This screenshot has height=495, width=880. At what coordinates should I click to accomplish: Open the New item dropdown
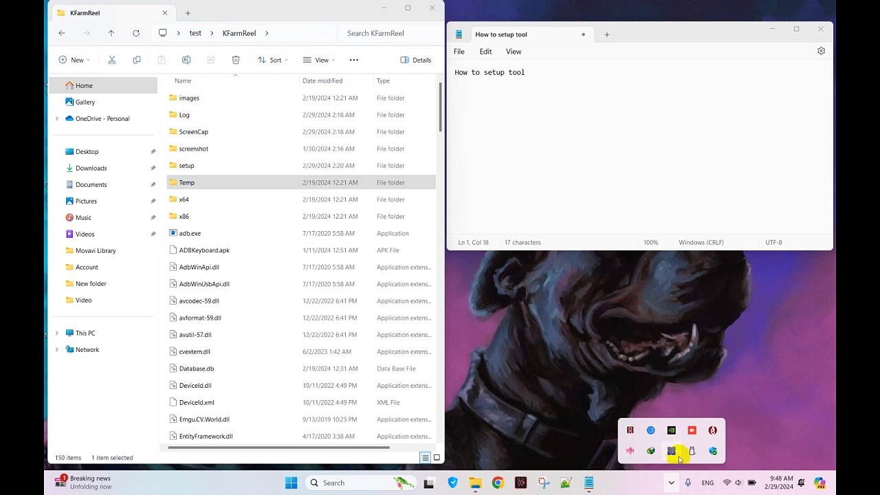[x=74, y=60]
